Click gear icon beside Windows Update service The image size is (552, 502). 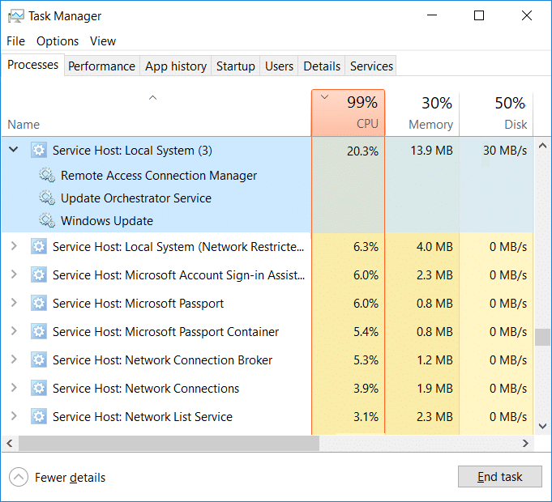pos(47,221)
